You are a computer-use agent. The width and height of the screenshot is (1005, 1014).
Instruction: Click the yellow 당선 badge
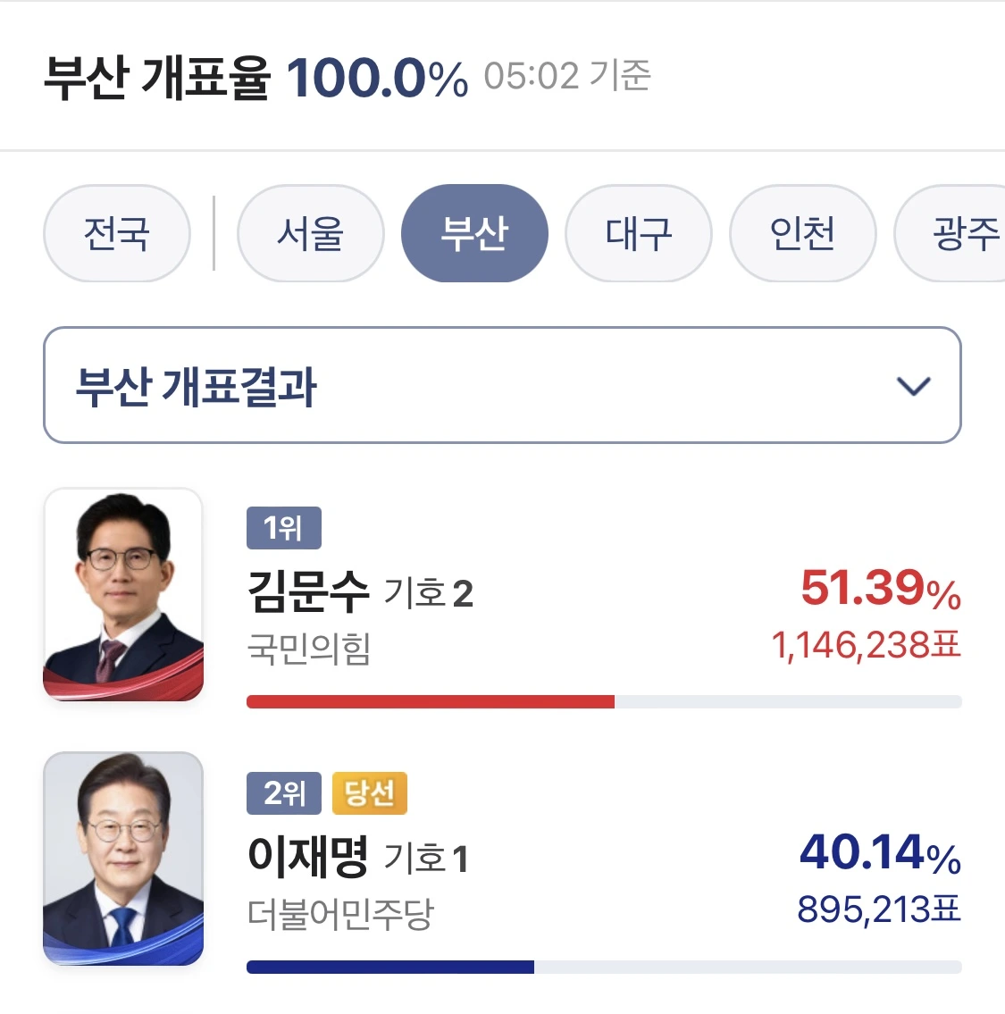(370, 792)
